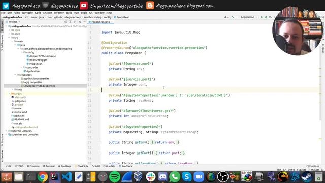Open the TODO tool window
The width and height of the screenshot is (325, 183).
pos(19,166)
